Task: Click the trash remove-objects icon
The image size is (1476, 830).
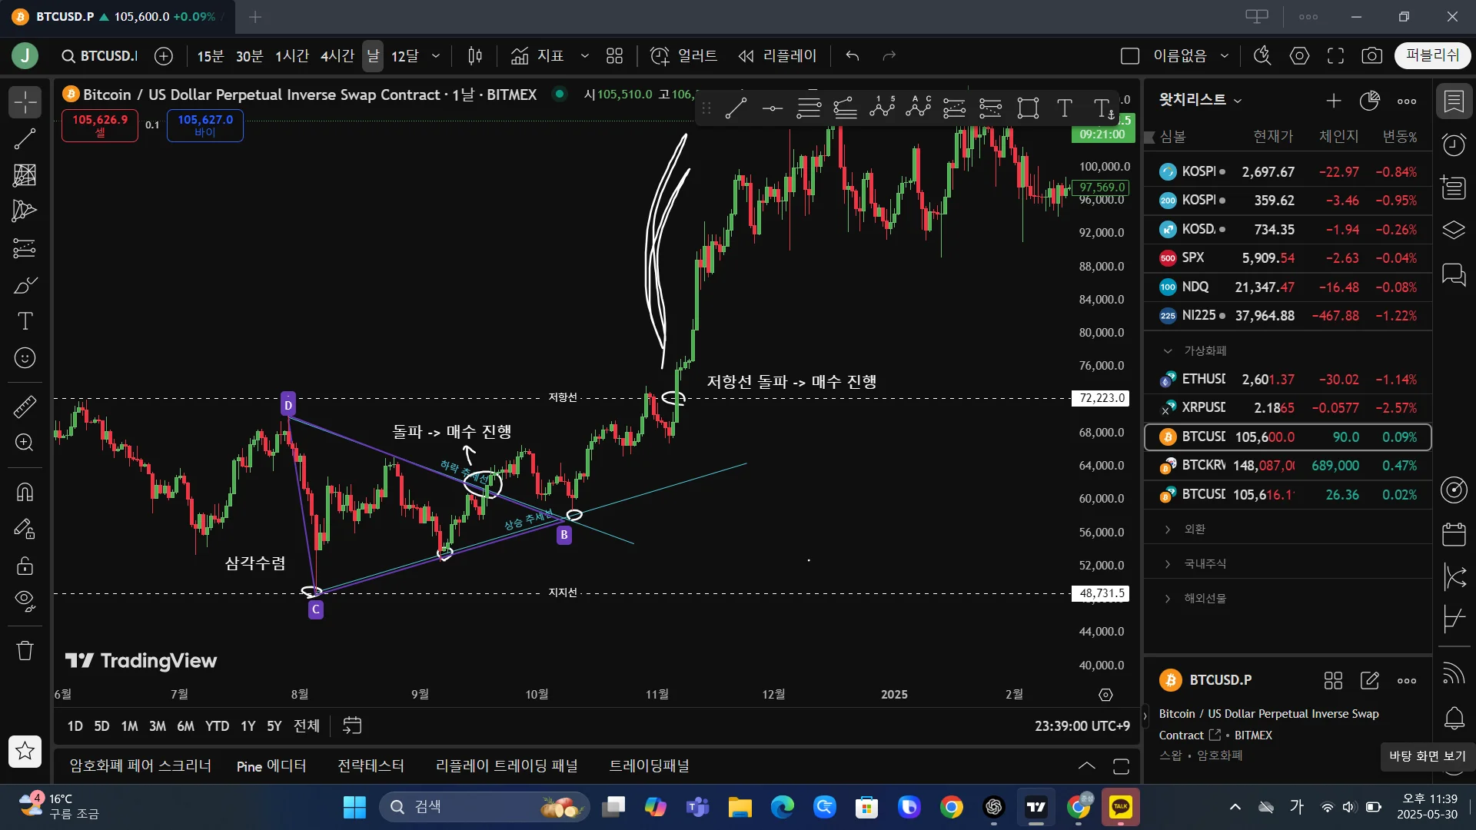Action: [25, 651]
